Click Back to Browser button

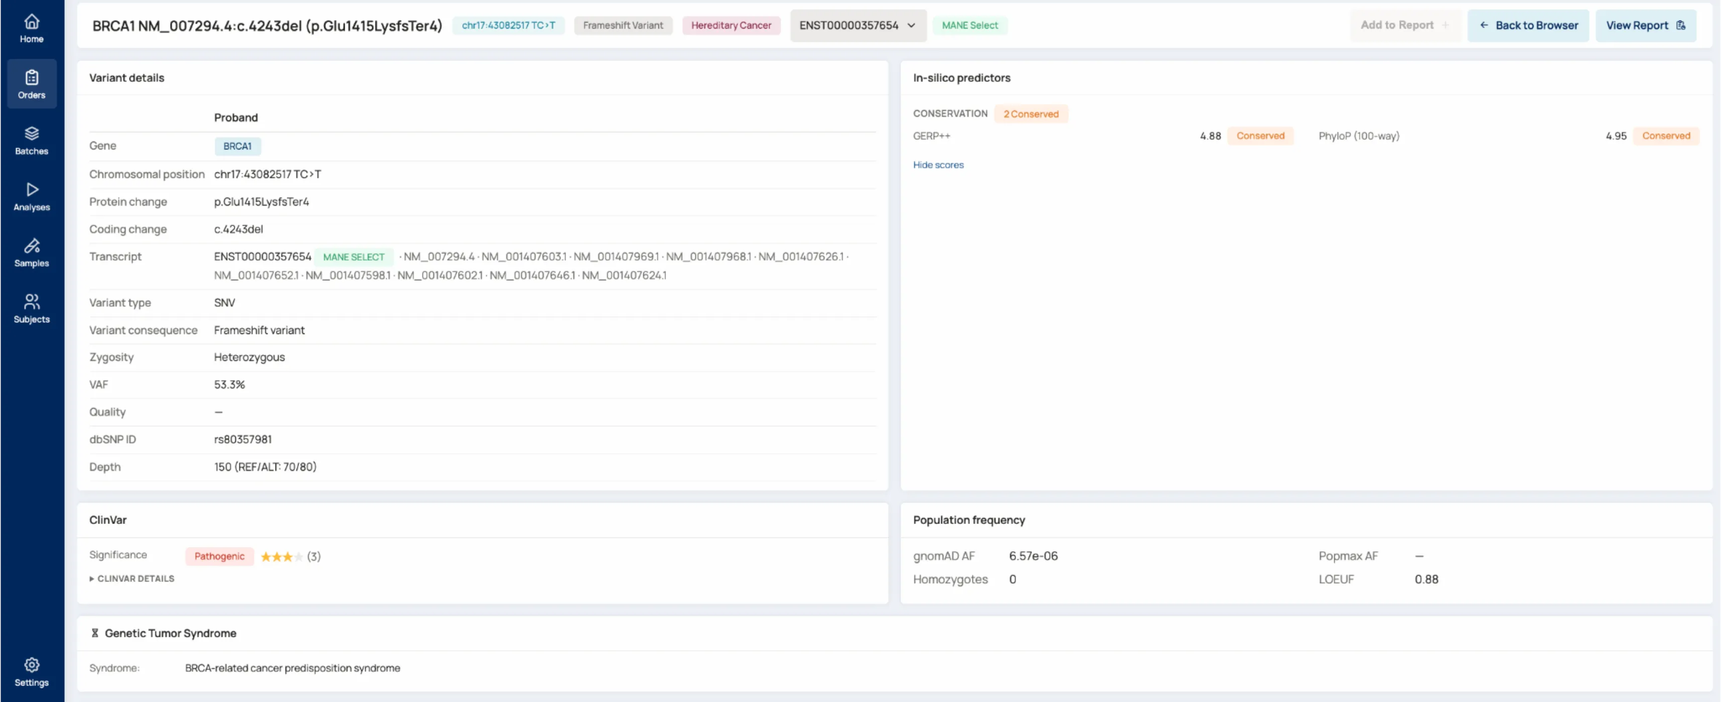(1528, 26)
